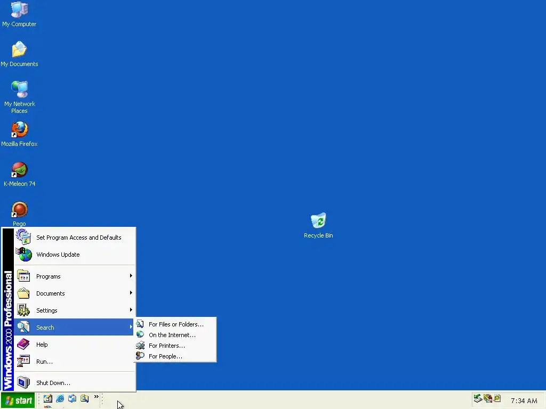Select the My Computer desktop icon
Image resolution: width=546 pixels, height=409 pixels.
click(19, 14)
